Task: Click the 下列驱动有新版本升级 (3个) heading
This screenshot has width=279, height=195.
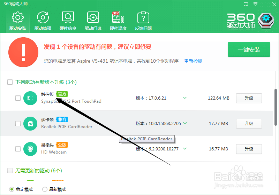Action: 46,82
